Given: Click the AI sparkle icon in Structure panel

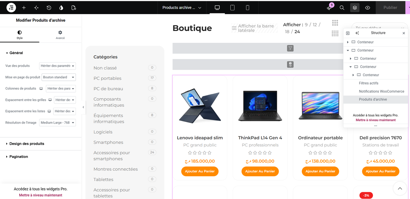Looking at the screenshot, I should 357,33.
